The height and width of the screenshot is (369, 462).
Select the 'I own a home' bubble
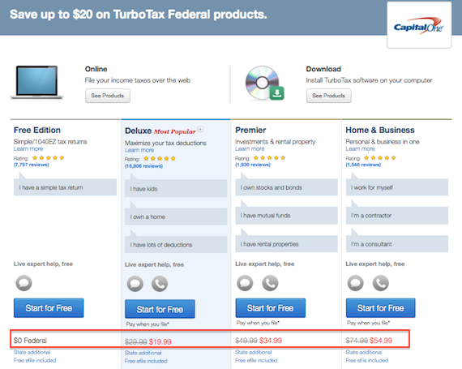click(x=176, y=217)
